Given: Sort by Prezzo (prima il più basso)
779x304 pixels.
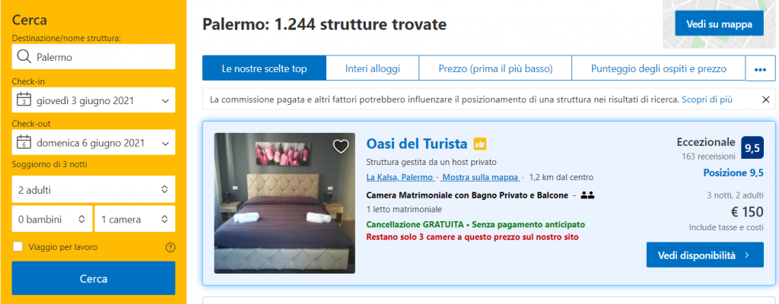Looking at the screenshot, I should 495,68.
